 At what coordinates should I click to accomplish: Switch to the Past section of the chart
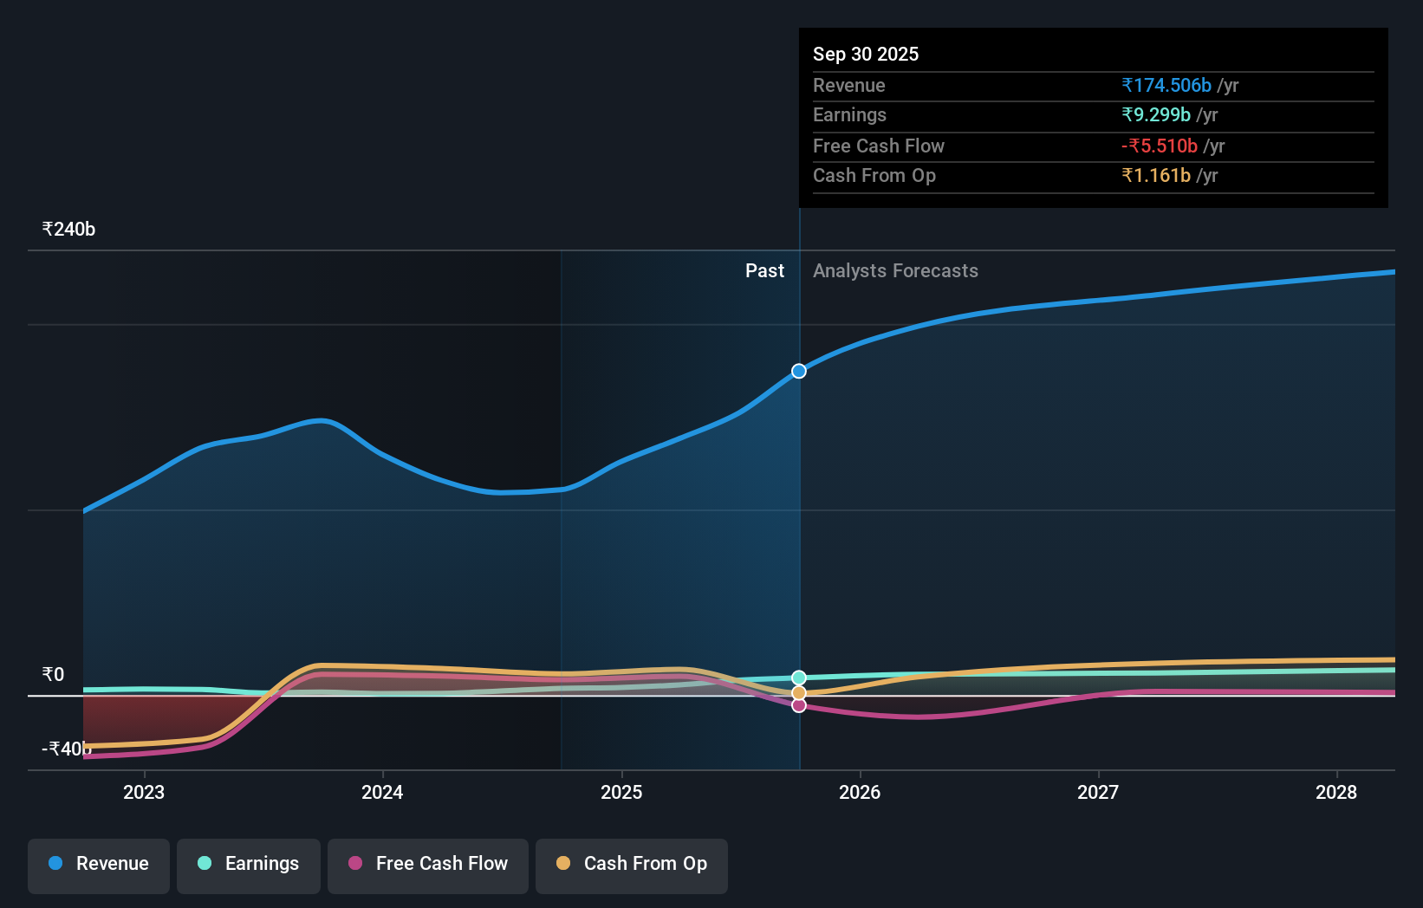tap(764, 270)
